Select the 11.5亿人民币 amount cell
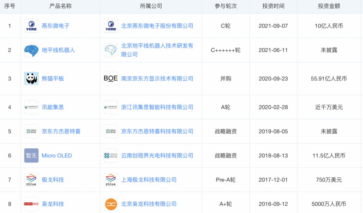 pos(329,155)
